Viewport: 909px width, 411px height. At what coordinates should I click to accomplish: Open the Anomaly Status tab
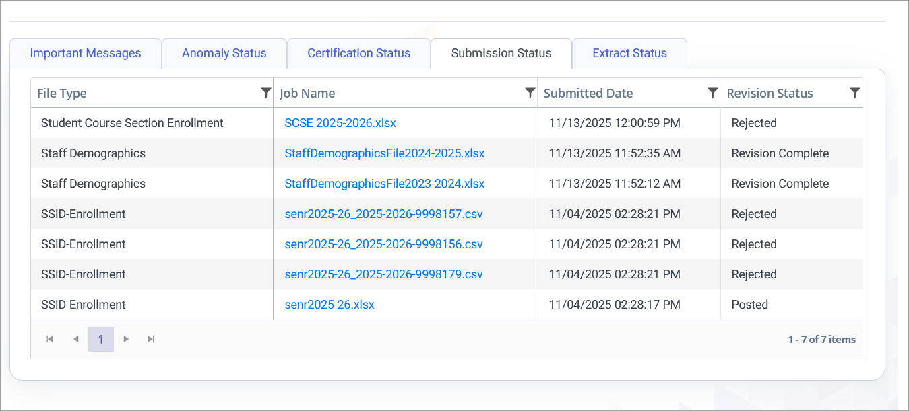coord(224,53)
